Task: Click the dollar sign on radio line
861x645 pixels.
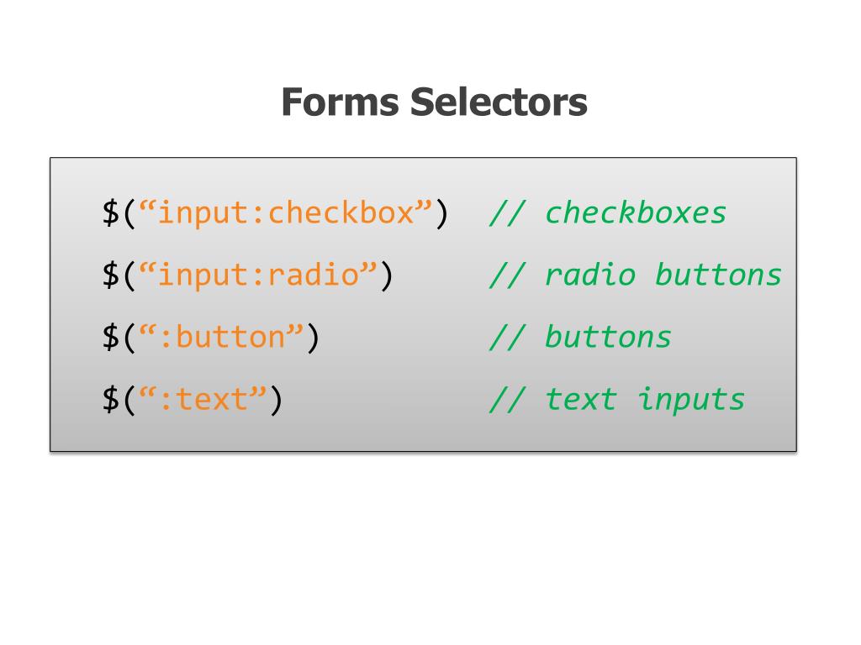Action: point(110,275)
